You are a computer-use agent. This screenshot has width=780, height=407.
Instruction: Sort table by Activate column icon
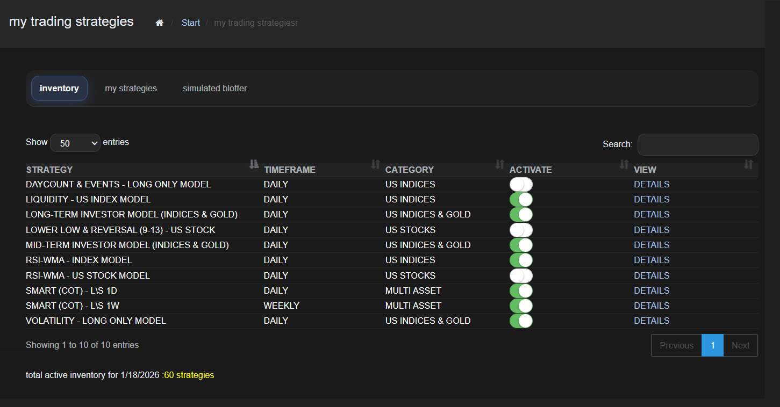[x=624, y=164]
